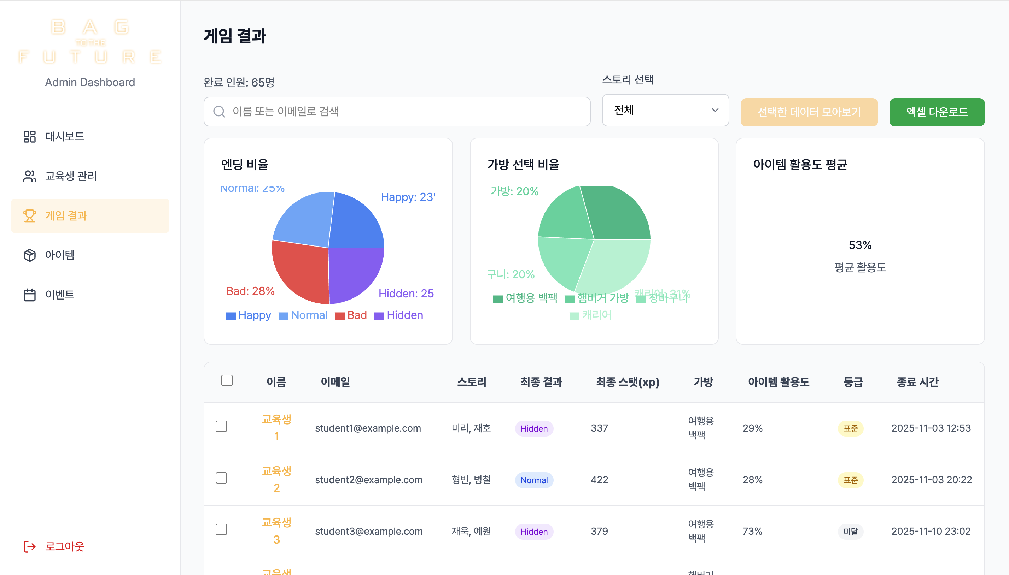Click the logout arrow icon
This screenshot has height=575, width=1009.
29,546
